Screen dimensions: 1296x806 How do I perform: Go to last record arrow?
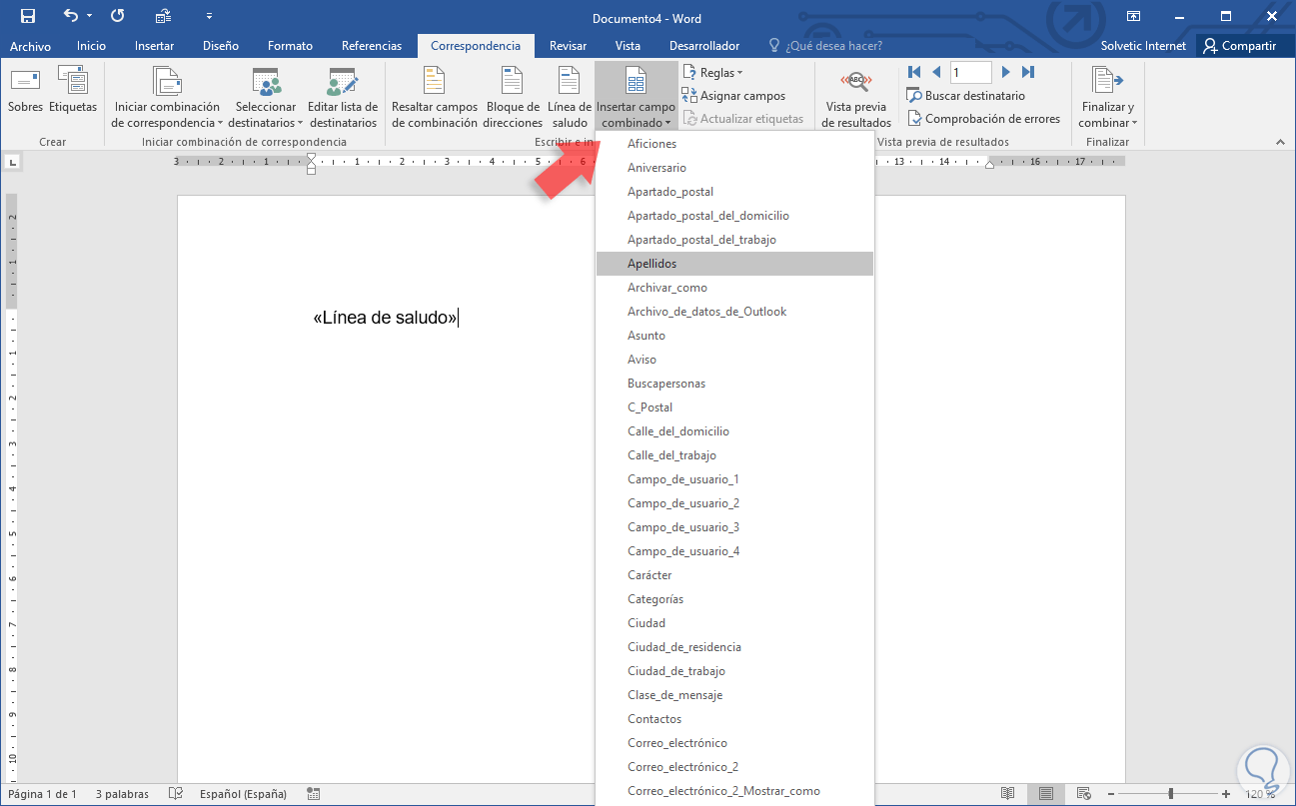1028,72
